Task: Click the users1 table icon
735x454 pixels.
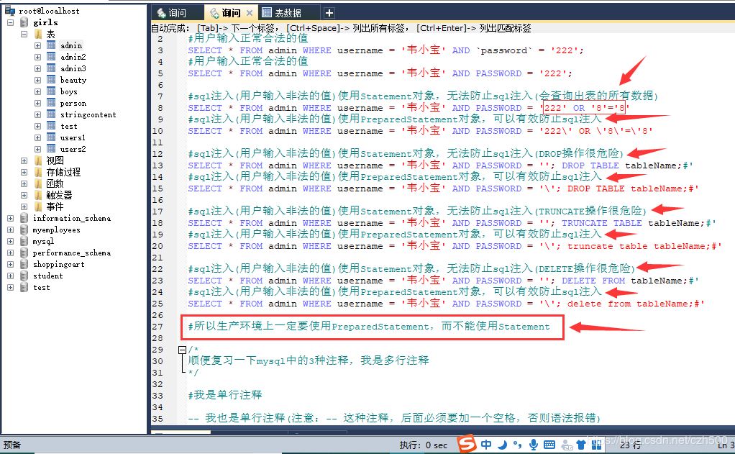Action: pyautogui.click(x=51, y=137)
